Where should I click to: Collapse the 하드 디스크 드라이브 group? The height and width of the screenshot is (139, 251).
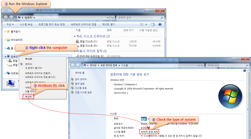(x=74, y=36)
